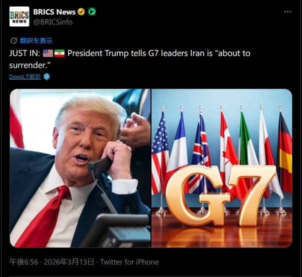Open the @BRICSinfo handle link

53,22
